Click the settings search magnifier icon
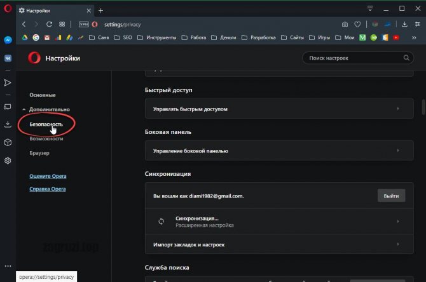The height and width of the screenshot is (282, 426). click(406, 58)
